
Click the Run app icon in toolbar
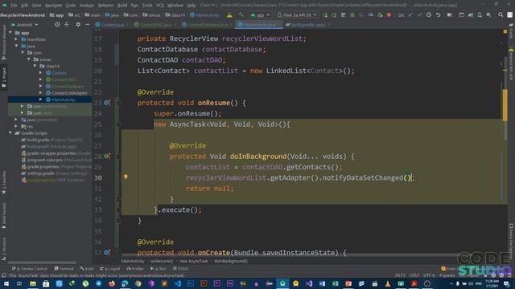pyautogui.click(x=325, y=15)
